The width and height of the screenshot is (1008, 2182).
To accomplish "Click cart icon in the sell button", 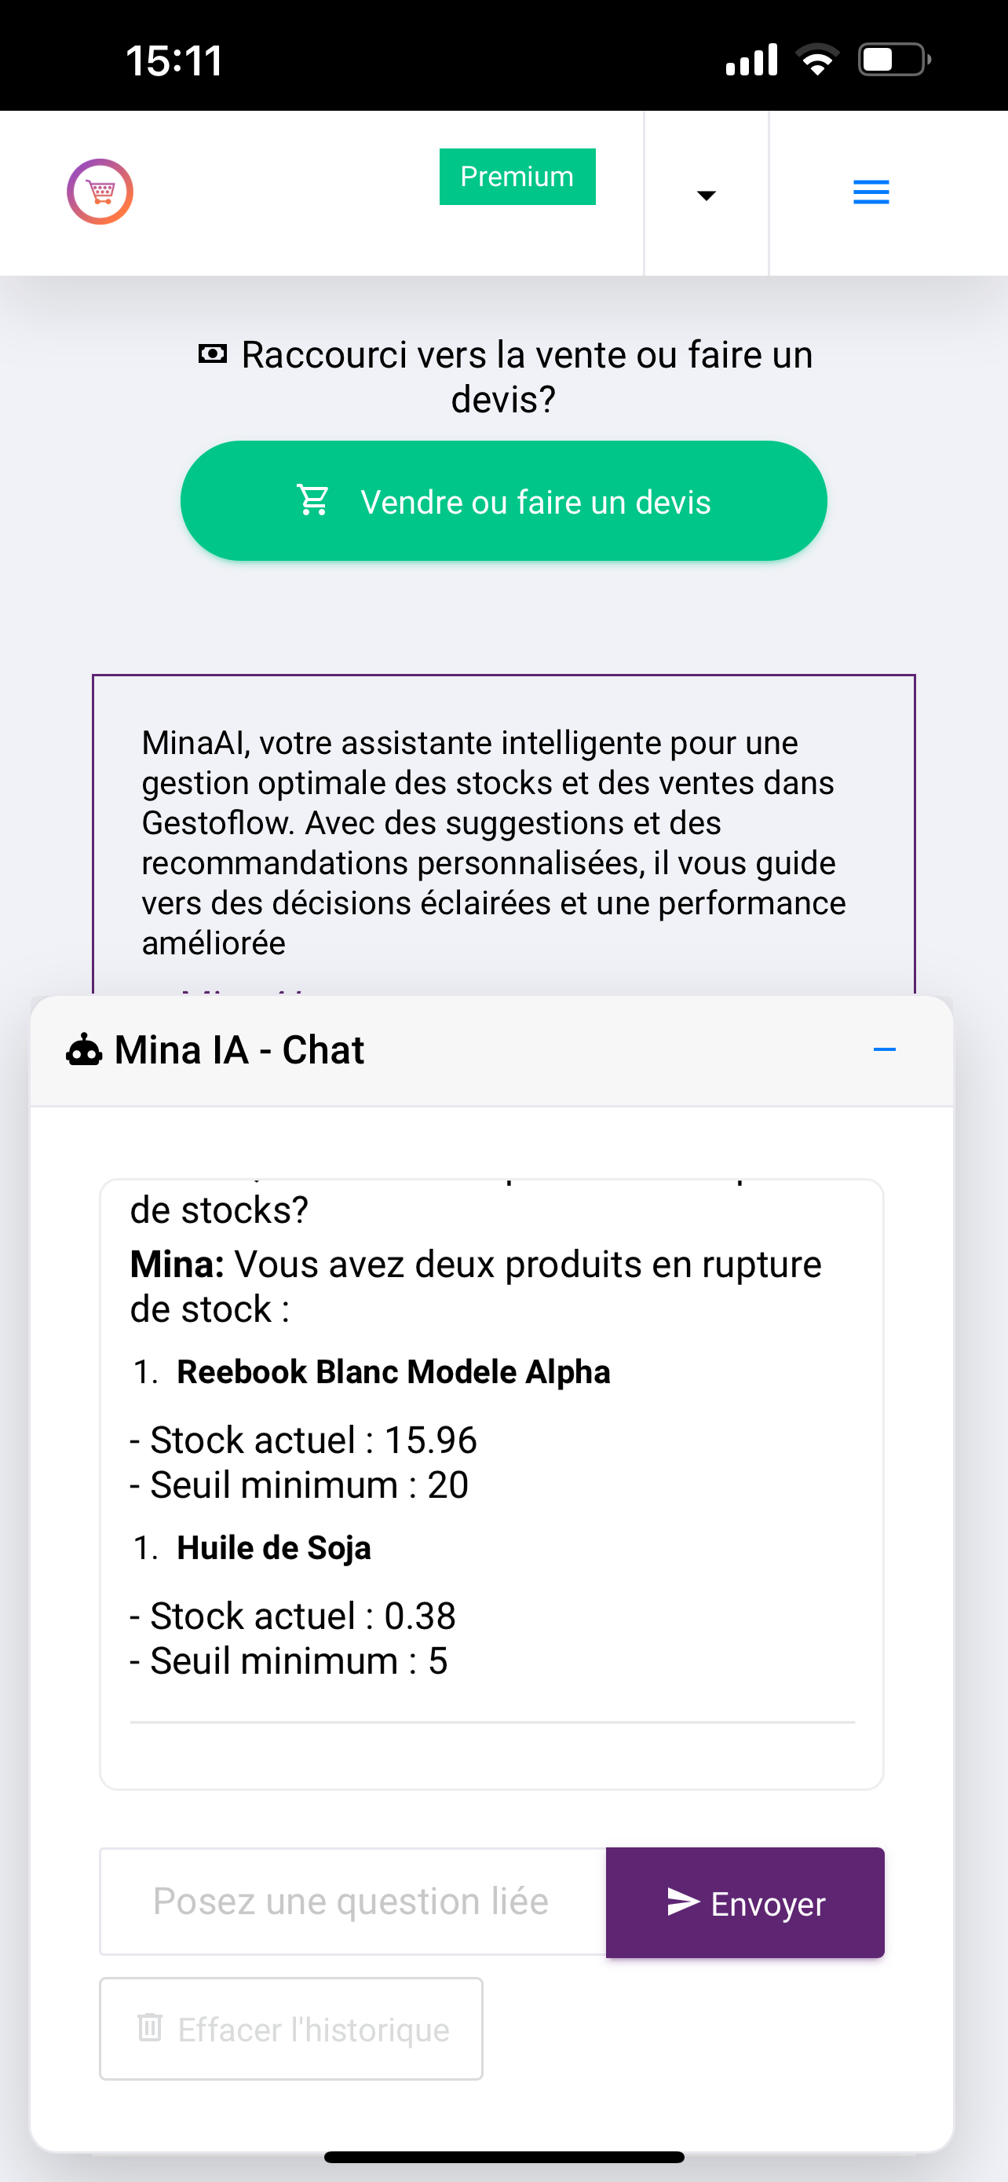I will click(x=313, y=500).
